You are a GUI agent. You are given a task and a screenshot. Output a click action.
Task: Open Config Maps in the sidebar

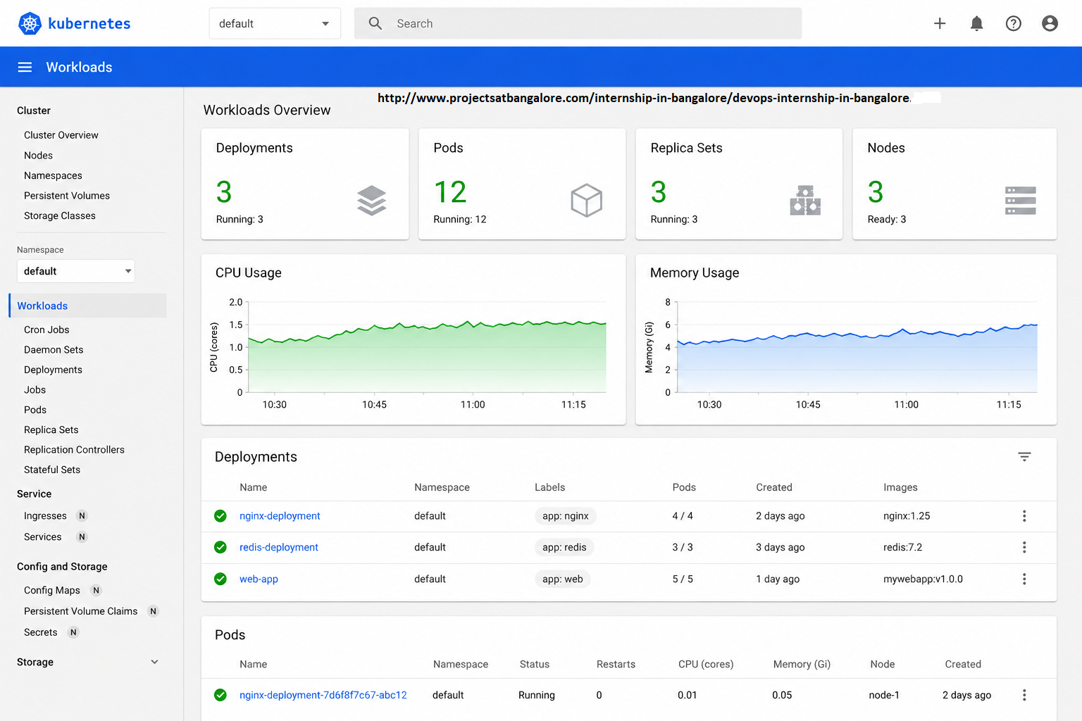pos(52,590)
